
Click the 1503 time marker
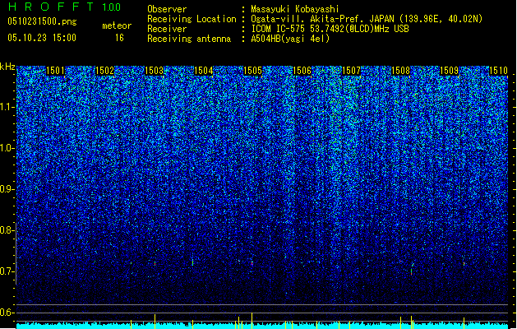[154, 71]
